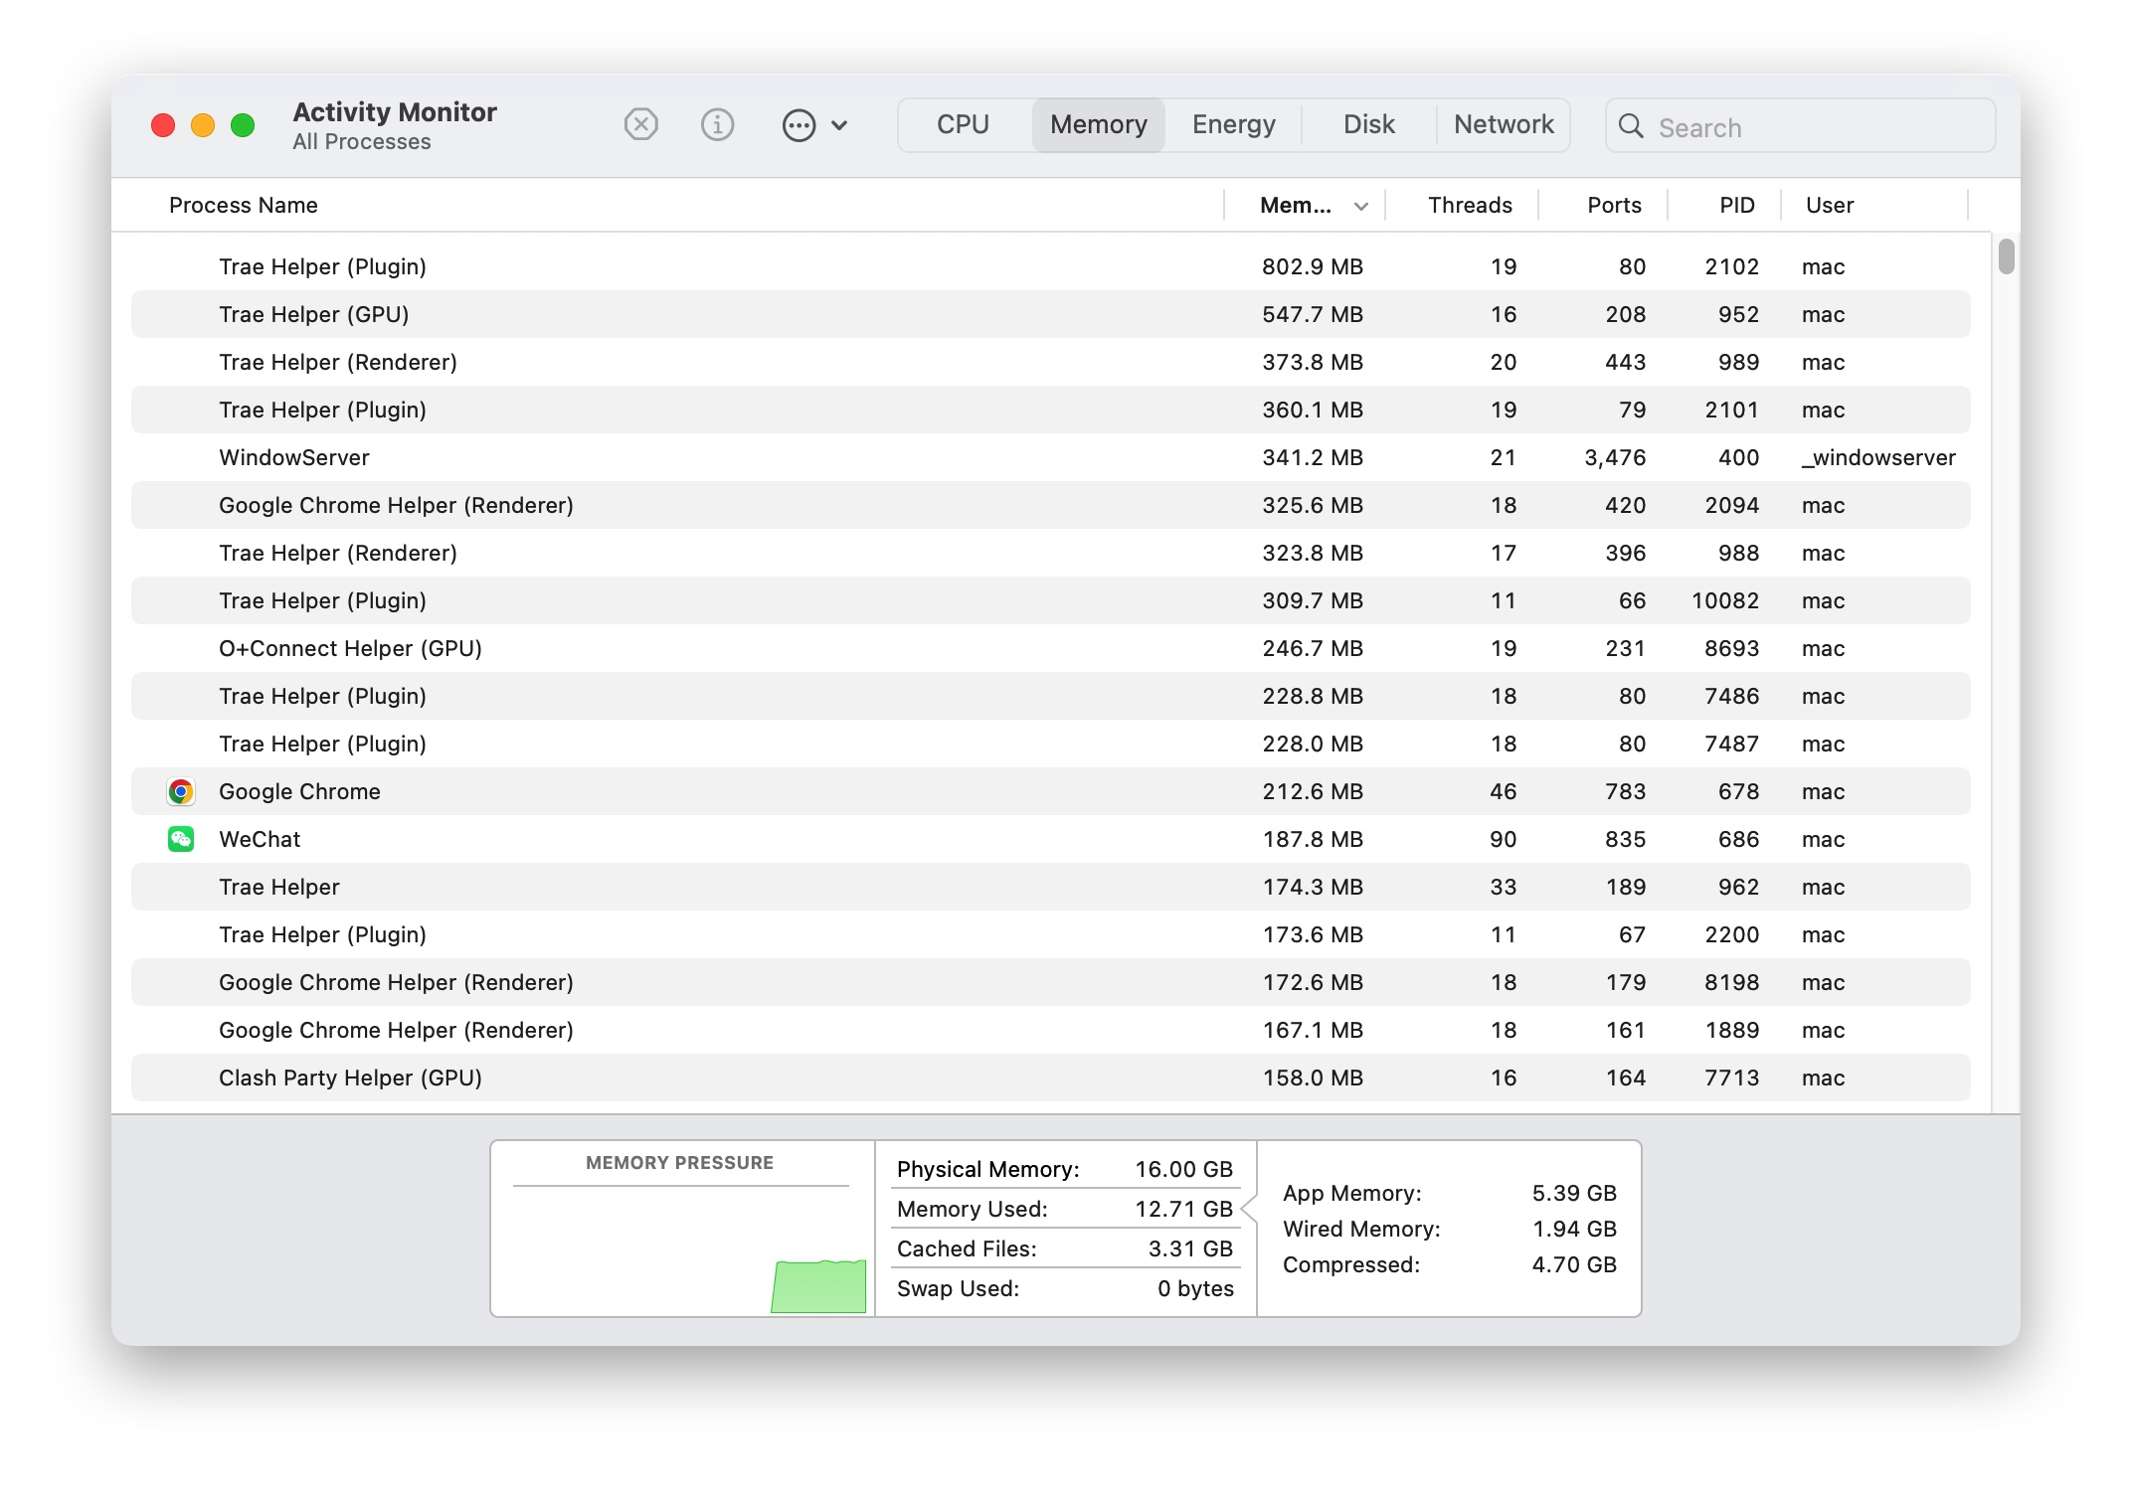2132x1495 pixels.
Task: Sort processes by PID column
Action: pyautogui.click(x=1736, y=206)
